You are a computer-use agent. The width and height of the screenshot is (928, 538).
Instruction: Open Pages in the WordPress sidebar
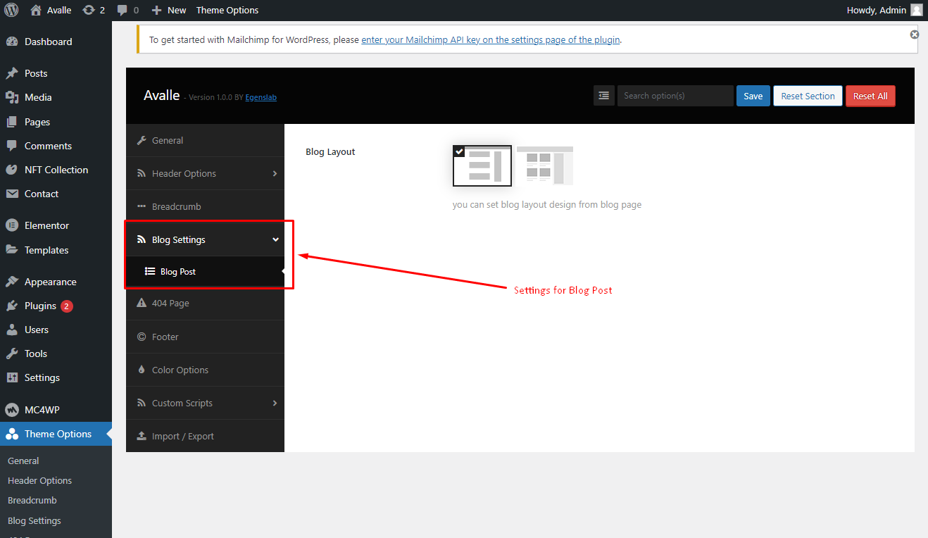click(37, 122)
